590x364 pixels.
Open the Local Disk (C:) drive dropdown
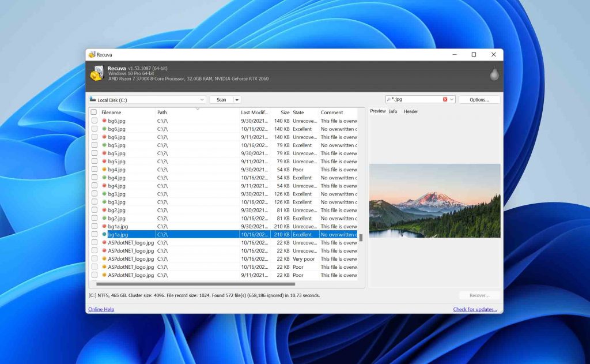click(202, 99)
